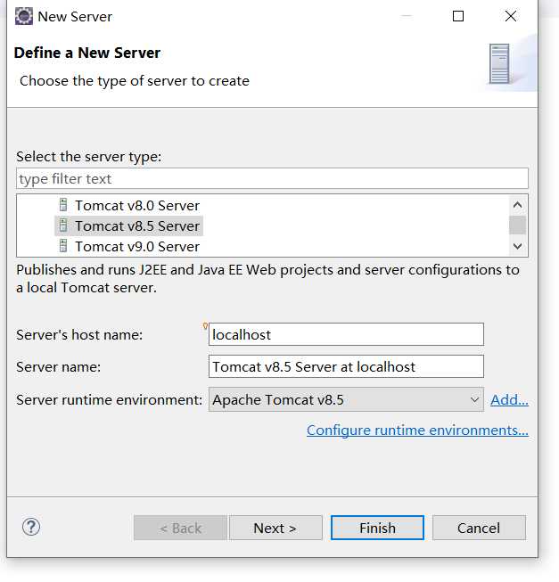Screen dimensions: 559x582
Task: Click the Next > button
Action: [275, 528]
